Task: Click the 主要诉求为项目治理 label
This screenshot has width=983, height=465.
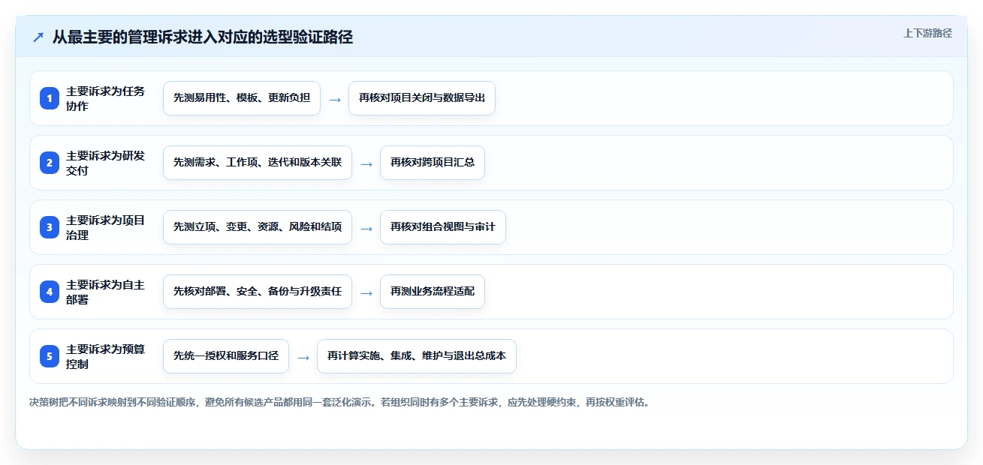Action: click(106, 227)
